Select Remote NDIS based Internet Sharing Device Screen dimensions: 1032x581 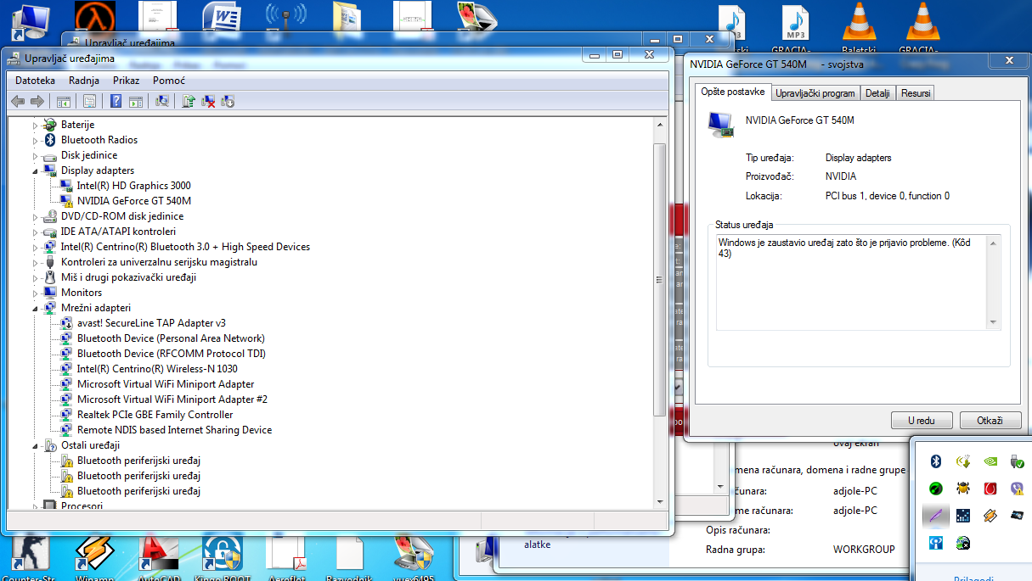[174, 430]
